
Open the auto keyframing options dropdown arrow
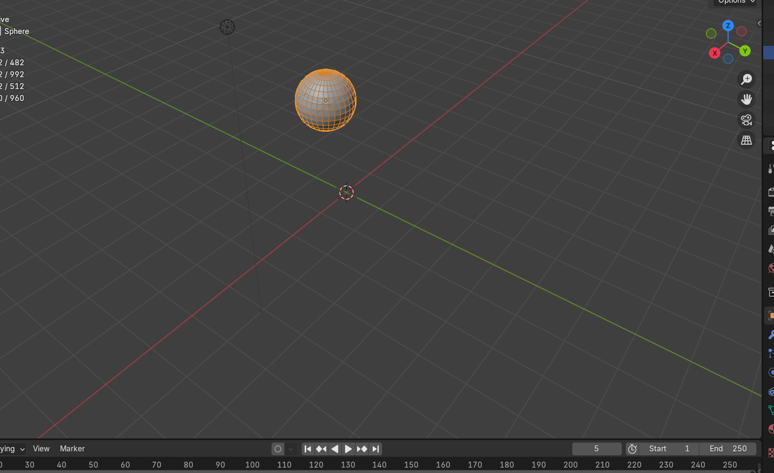pyautogui.click(x=291, y=449)
